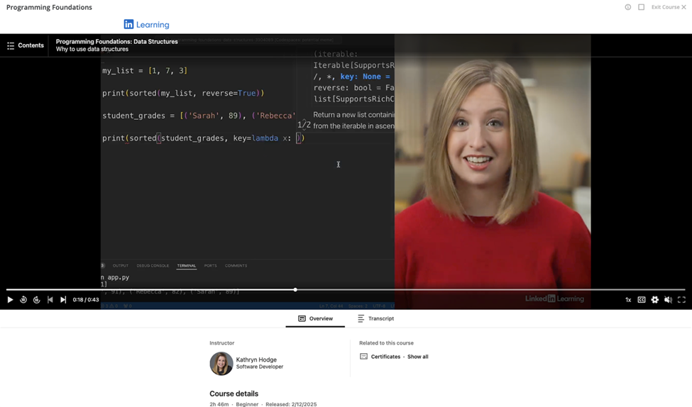The width and height of the screenshot is (692, 407).
Task: Click the 0:18 / 0:43 time display
Action: (86, 300)
